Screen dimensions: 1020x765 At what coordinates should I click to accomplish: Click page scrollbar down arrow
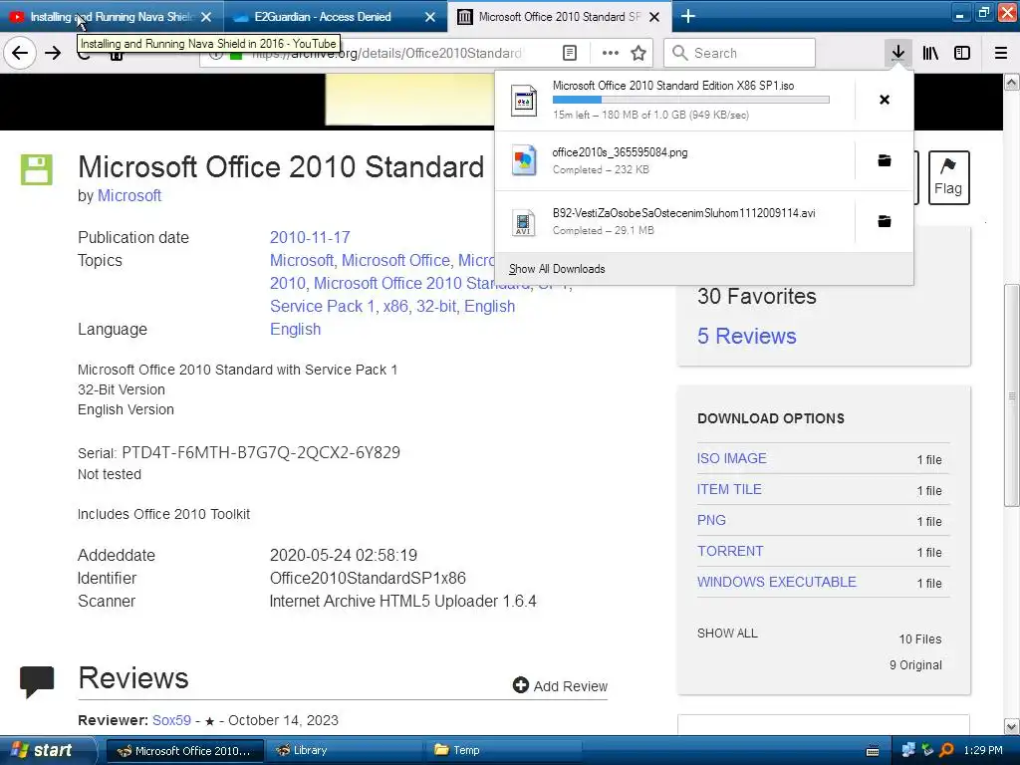click(1012, 726)
